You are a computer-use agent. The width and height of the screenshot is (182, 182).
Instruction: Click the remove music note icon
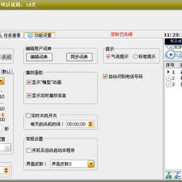pos(177,175)
